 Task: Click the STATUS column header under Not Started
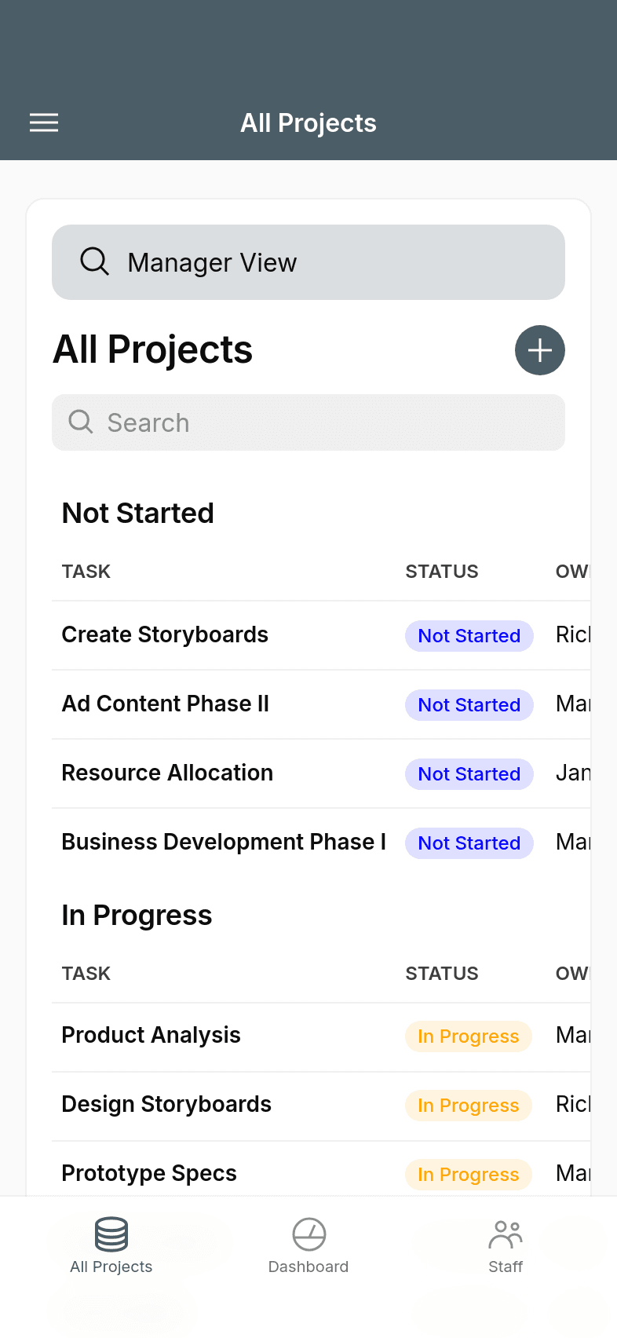(x=442, y=572)
